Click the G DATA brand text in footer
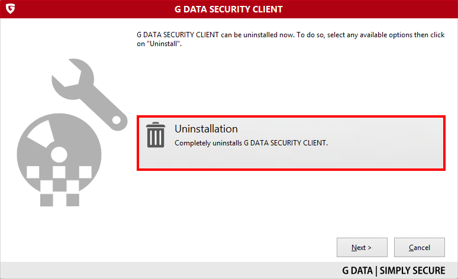The height and width of the screenshot is (279, 458). 357,271
